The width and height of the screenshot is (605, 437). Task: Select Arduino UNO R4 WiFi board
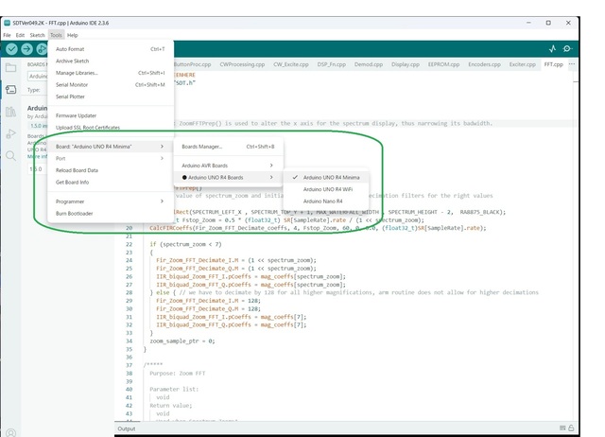pyautogui.click(x=328, y=189)
